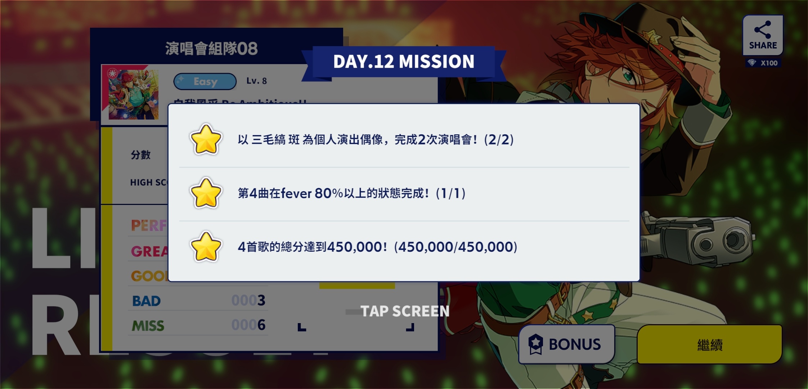Click the DAY.12 MISSION banner
The image size is (808, 389).
(404, 62)
